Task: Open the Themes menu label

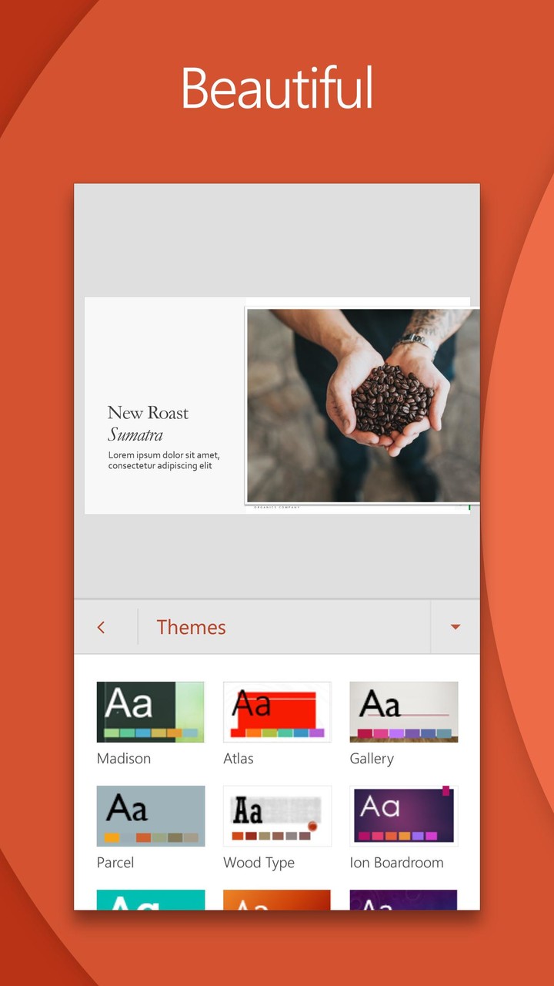Action: pos(192,627)
